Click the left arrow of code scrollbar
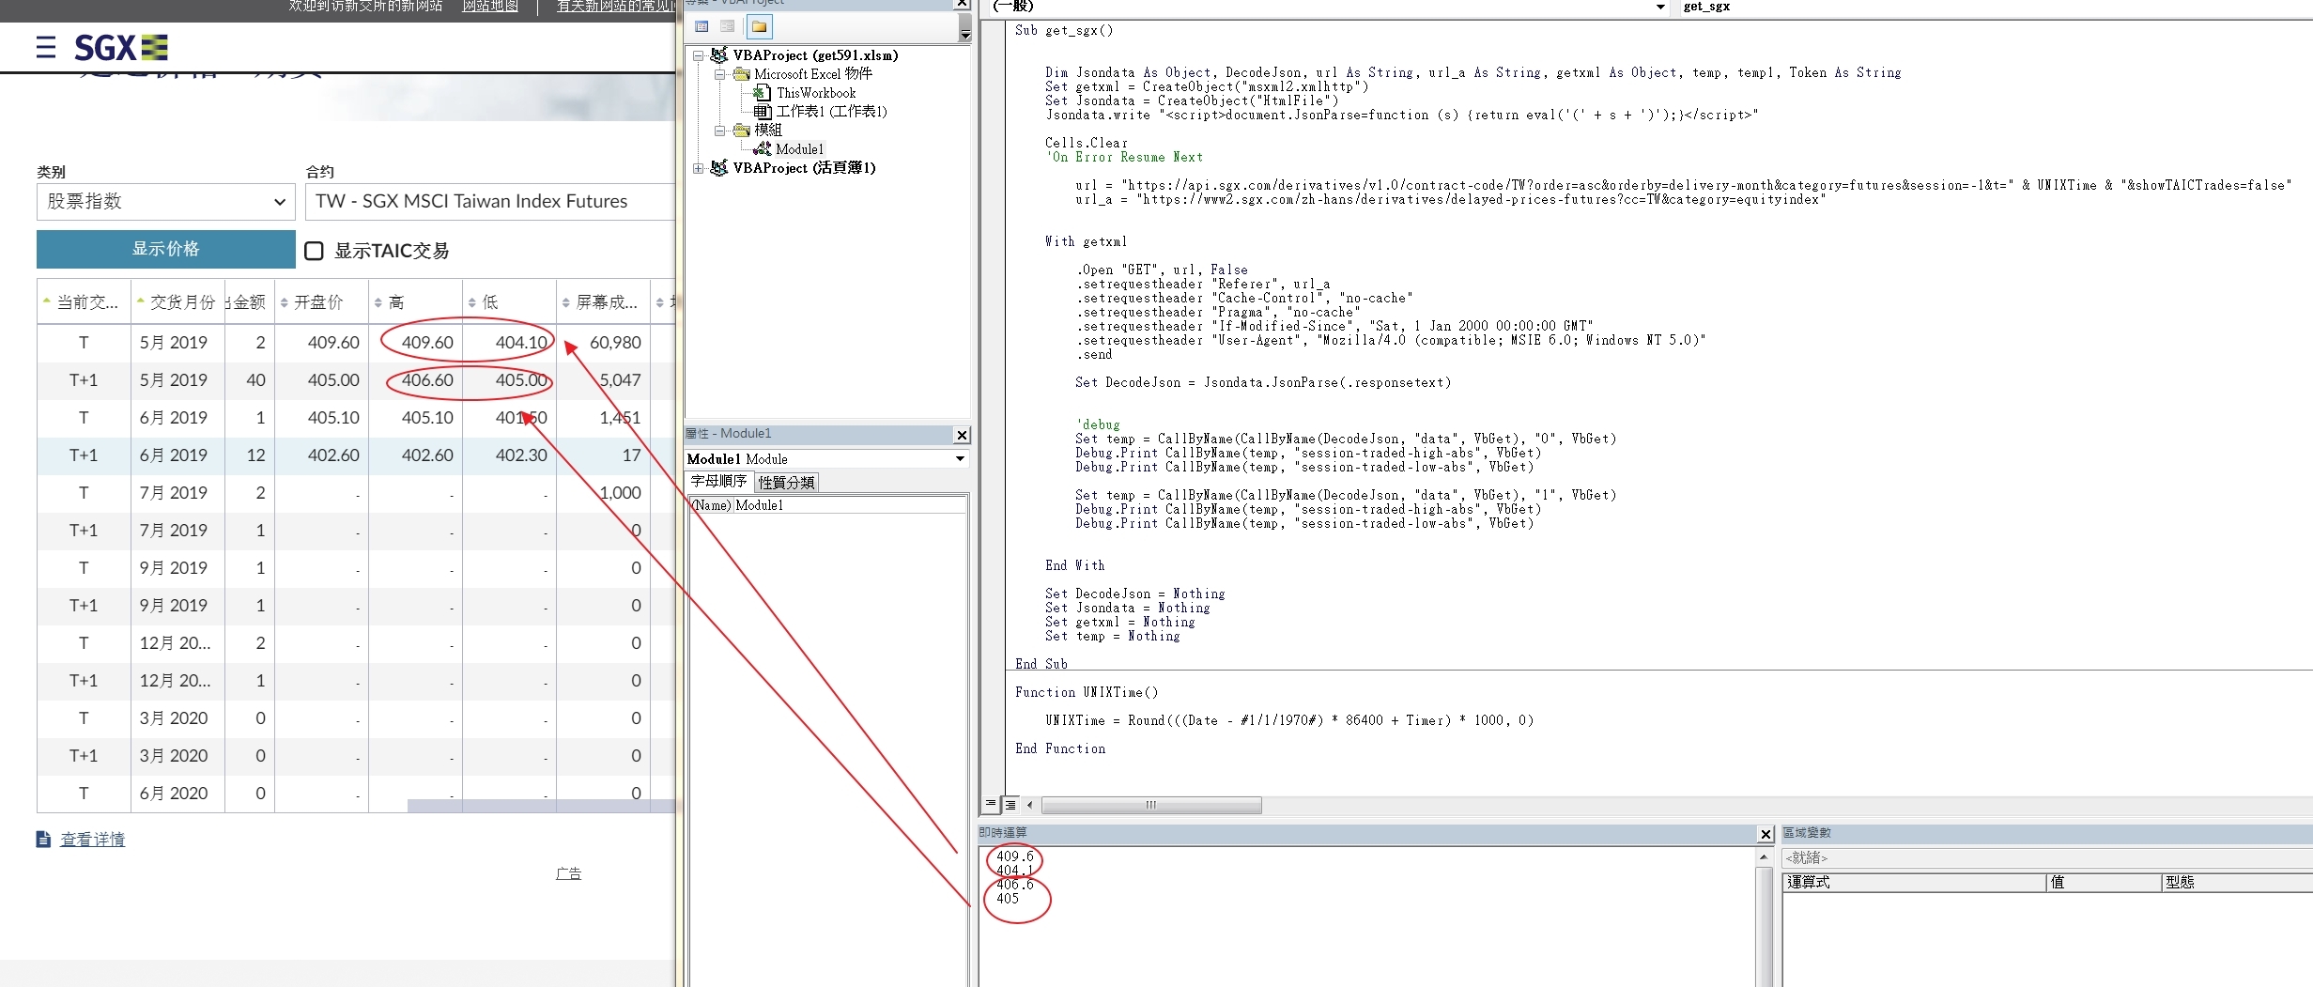 coord(1030,805)
